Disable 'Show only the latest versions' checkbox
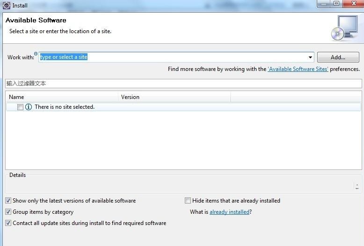This screenshot has width=364, height=246. click(x=8, y=201)
